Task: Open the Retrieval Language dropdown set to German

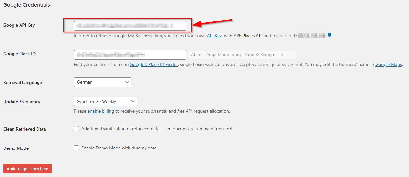Action: tap(102, 82)
